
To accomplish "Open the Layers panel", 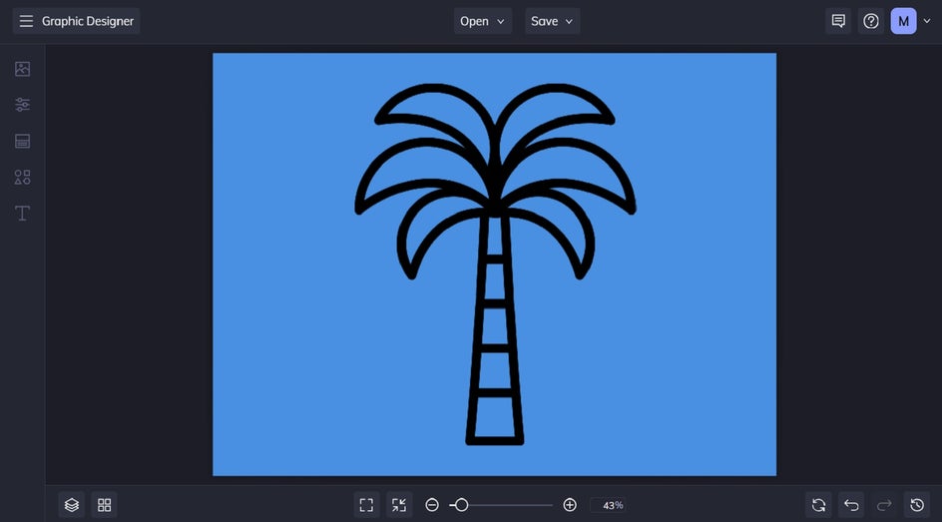I will tap(72, 505).
